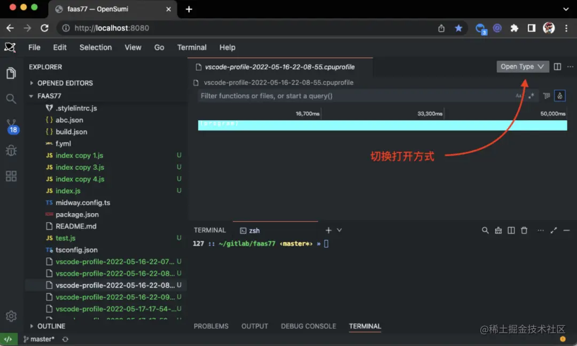The height and width of the screenshot is (346, 577).
Task: Split the terminal pane
Action: 511,230
